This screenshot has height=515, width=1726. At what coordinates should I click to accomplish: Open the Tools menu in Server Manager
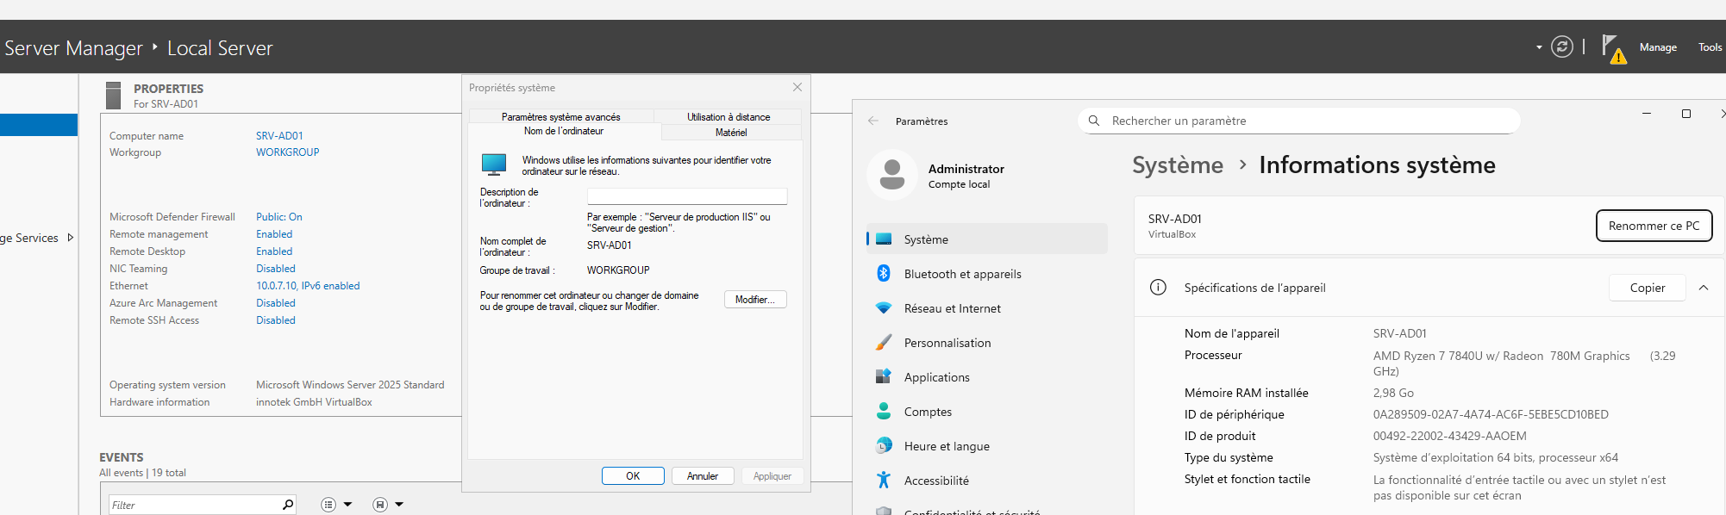(1710, 47)
